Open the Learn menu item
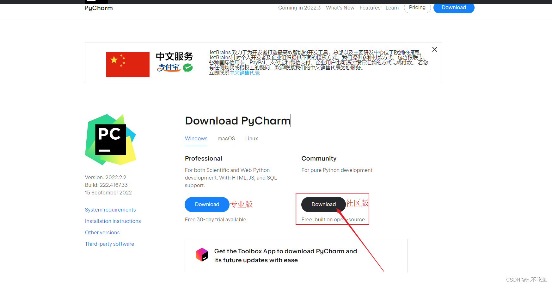The width and height of the screenshot is (552, 285). pos(392,8)
